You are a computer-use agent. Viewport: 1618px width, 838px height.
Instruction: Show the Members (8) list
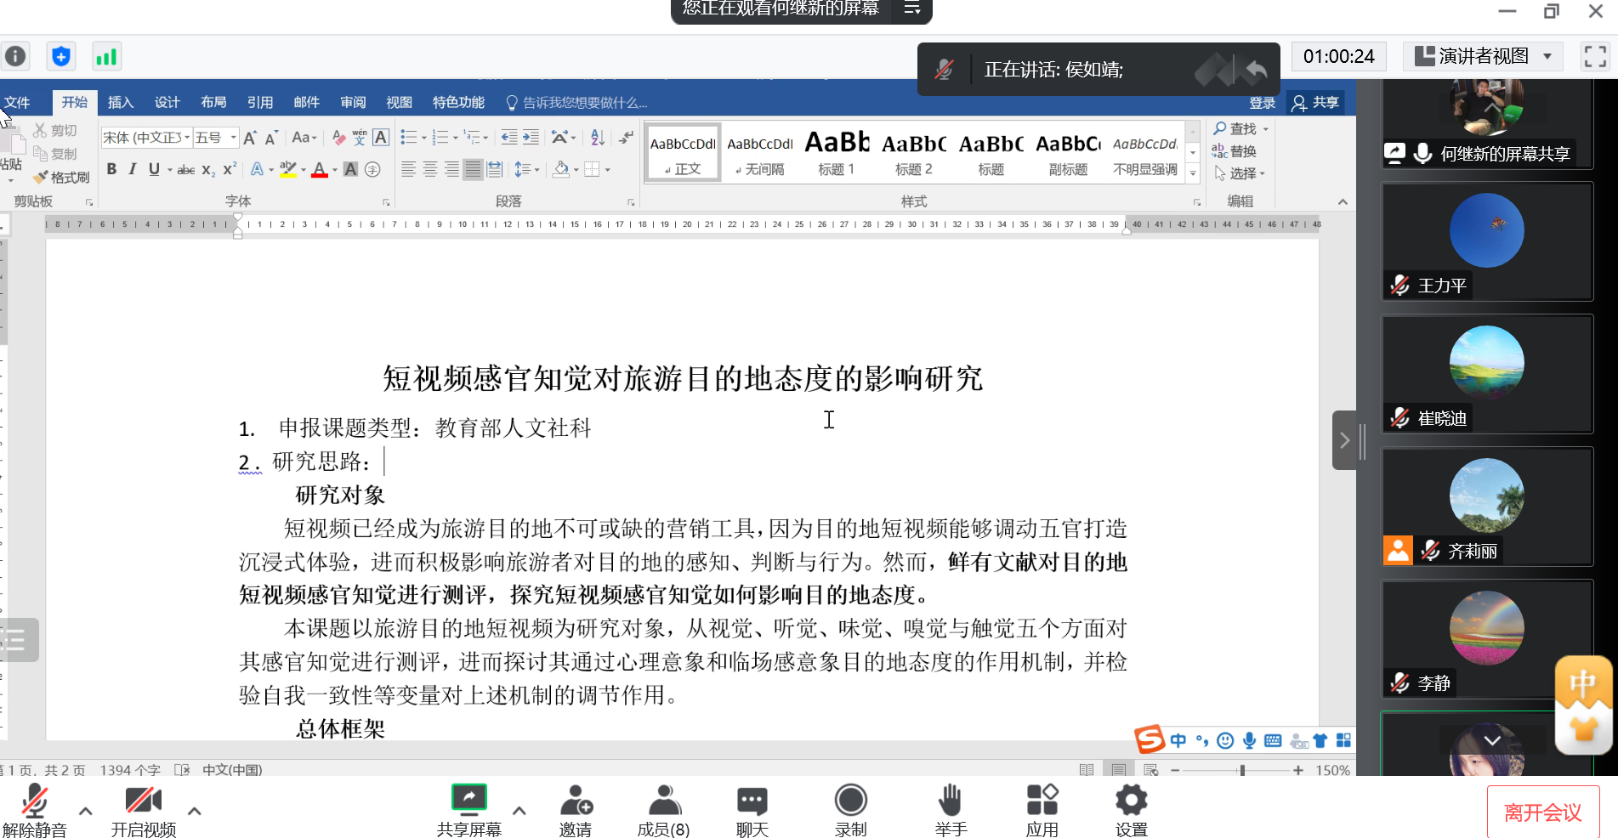tap(664, 801)
